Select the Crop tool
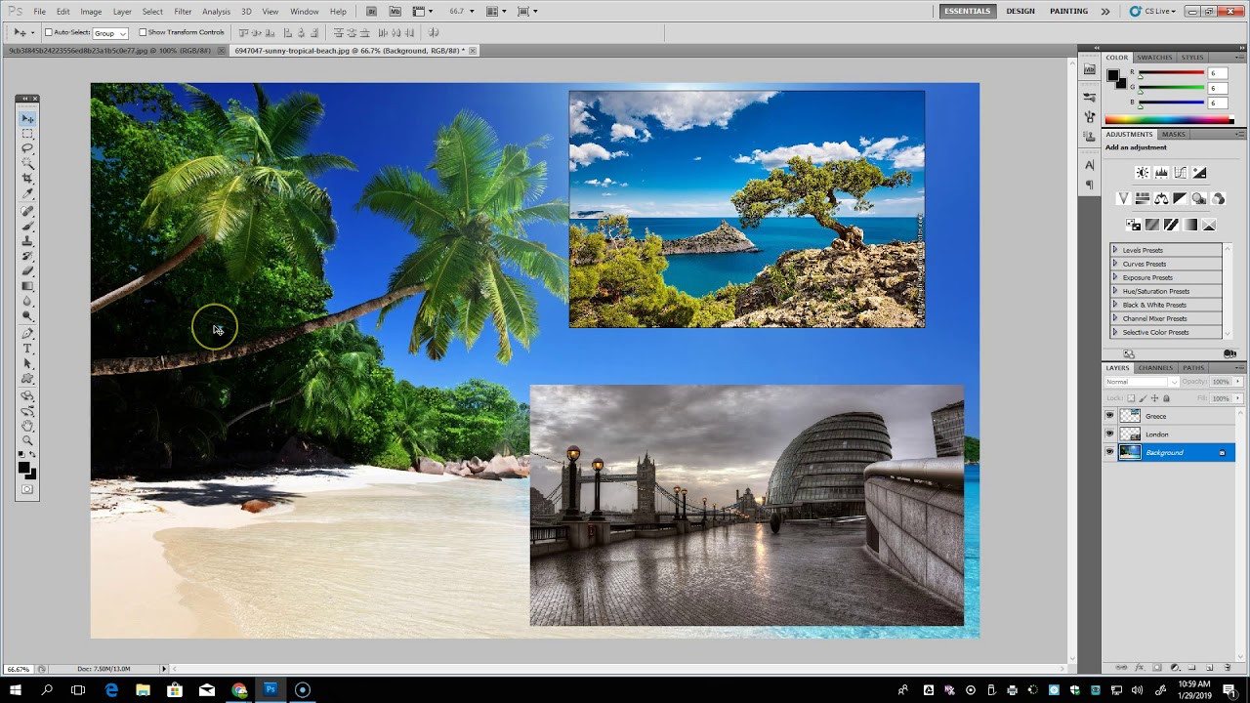 (27, 179)
